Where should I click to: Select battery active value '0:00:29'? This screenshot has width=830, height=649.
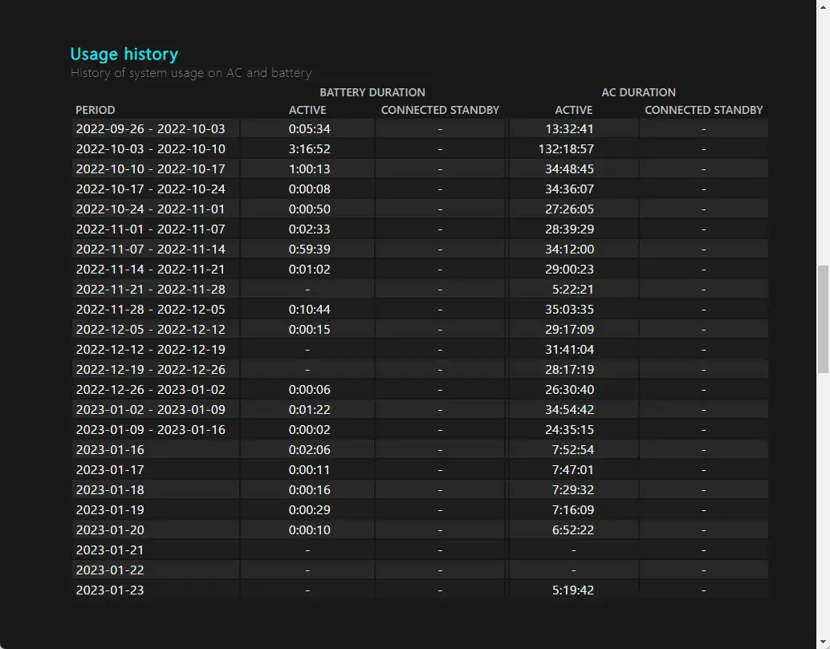pyautogui.click(x=309, y=510)
